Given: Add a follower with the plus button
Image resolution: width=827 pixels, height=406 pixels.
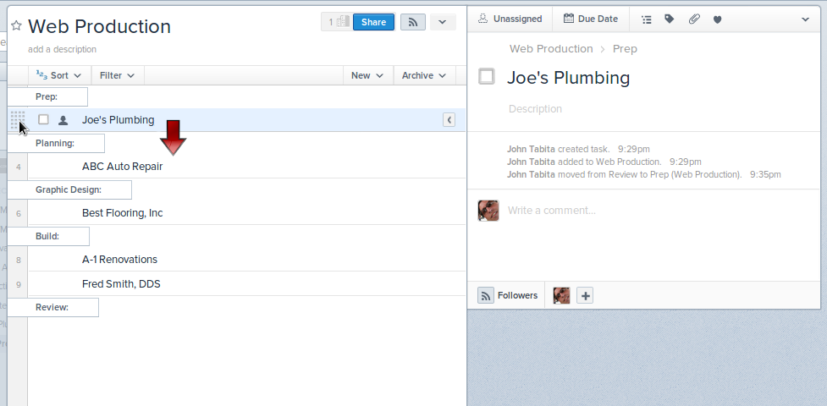Looking at the screenshot, I should click(585, 295).
